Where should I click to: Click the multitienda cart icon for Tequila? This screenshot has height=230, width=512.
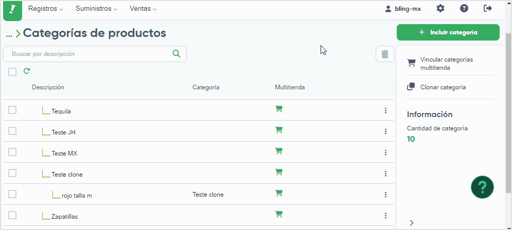pyautogui.click(x=279, y=109)
